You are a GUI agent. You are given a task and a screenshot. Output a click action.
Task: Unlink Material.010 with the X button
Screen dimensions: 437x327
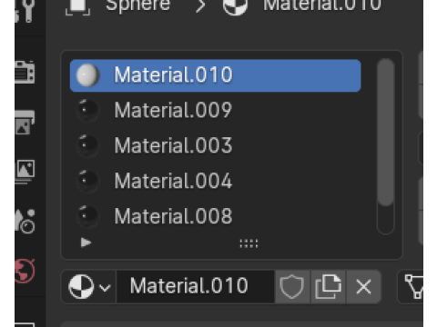click(363, 286)
